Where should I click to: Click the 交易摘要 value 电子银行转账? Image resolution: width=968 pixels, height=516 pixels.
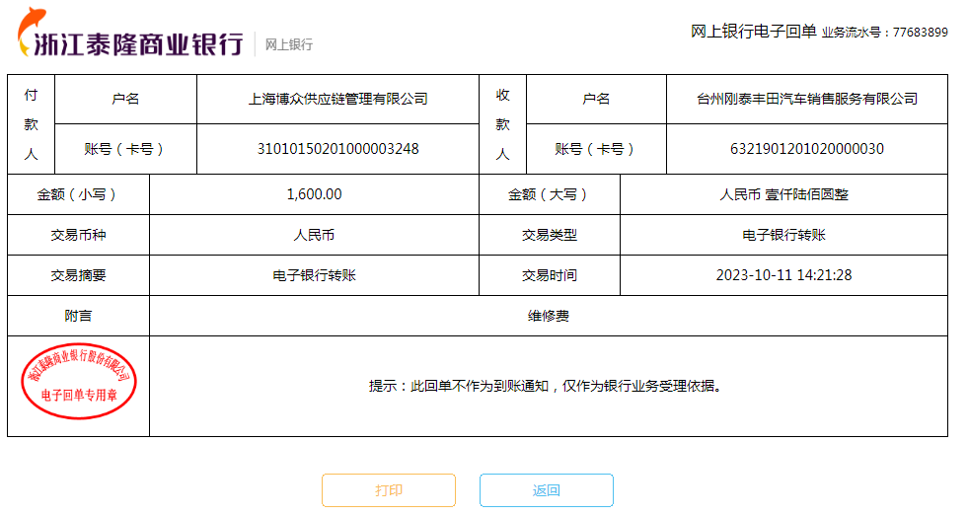[x=314, y=275]
